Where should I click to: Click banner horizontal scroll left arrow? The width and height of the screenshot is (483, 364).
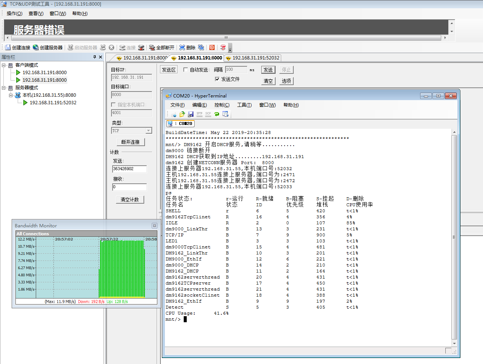(8, 38)
